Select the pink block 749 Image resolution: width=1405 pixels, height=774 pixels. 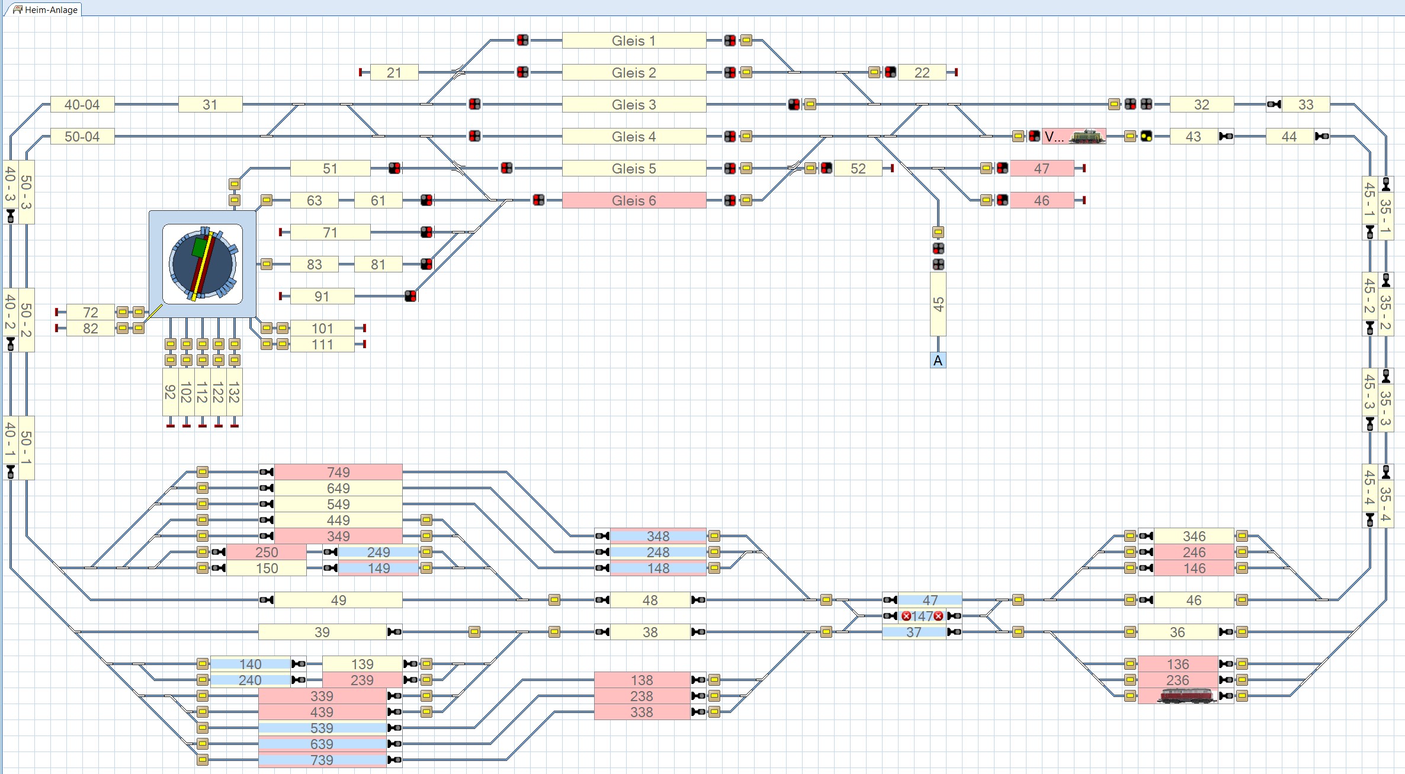(338, 472)
